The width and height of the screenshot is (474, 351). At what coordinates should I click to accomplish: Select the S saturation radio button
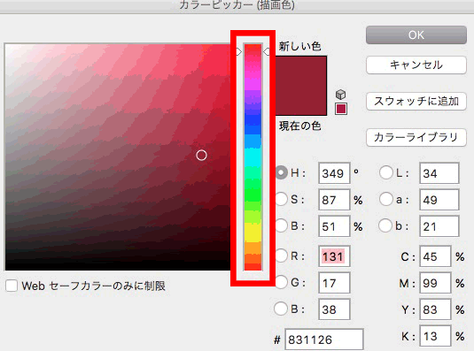pyautogui.click(x=282, y=199)
